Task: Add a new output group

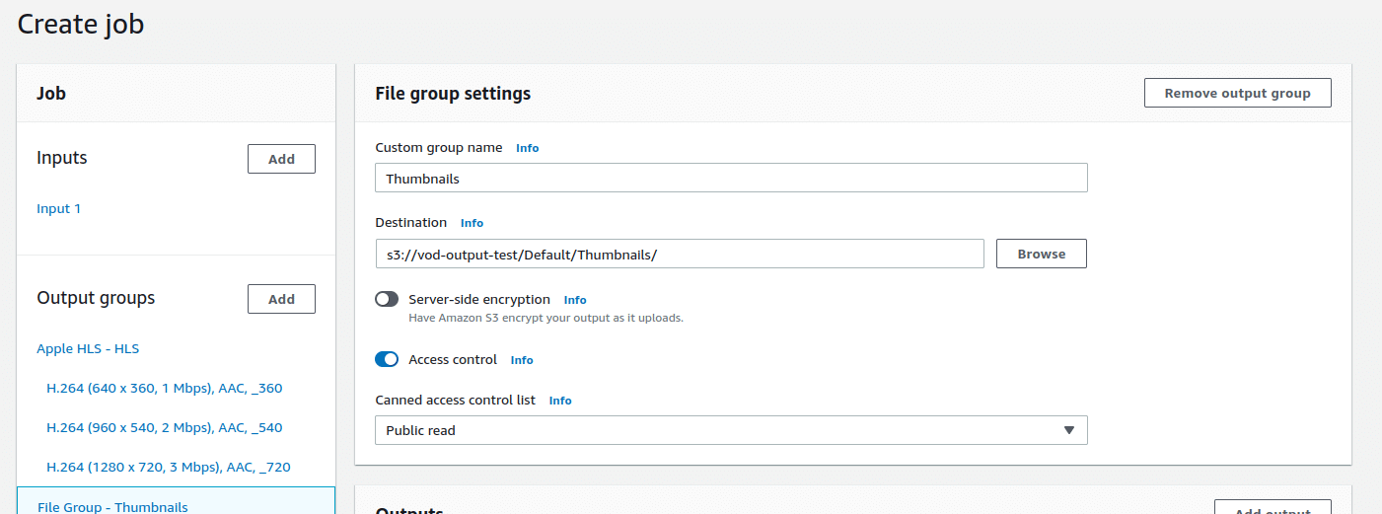Action: pyautogui.click(x=281, y=299)
